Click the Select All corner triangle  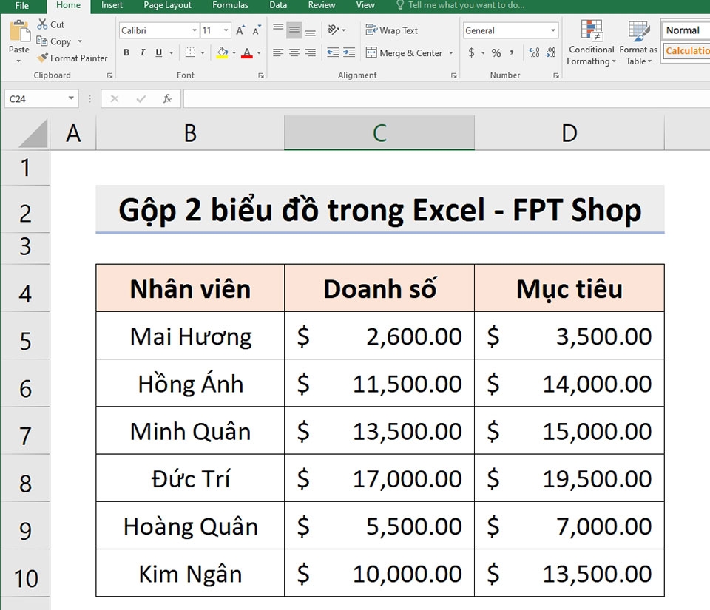[x=33, y=133]
